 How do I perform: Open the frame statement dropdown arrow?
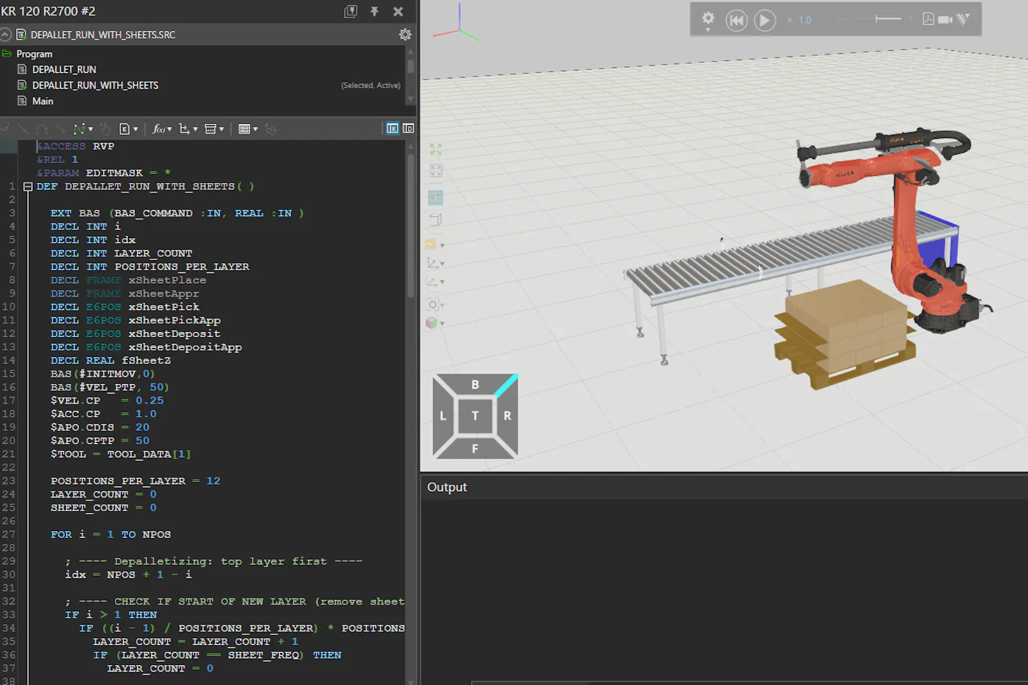[195, 129]
